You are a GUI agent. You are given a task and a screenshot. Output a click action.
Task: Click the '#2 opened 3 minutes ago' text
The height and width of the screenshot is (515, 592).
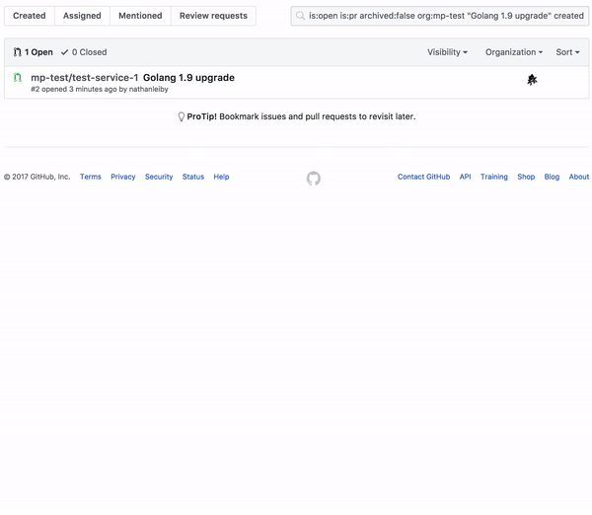(x=74, y=90)
